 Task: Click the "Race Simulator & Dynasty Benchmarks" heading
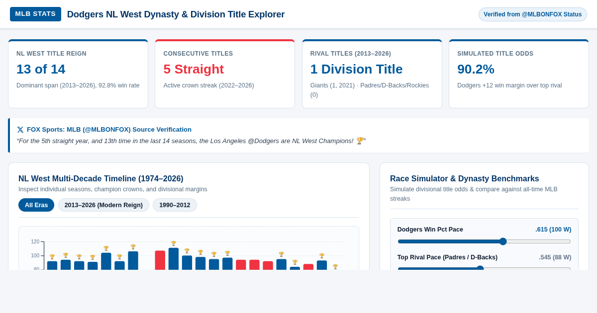click(x=465, y=179)
